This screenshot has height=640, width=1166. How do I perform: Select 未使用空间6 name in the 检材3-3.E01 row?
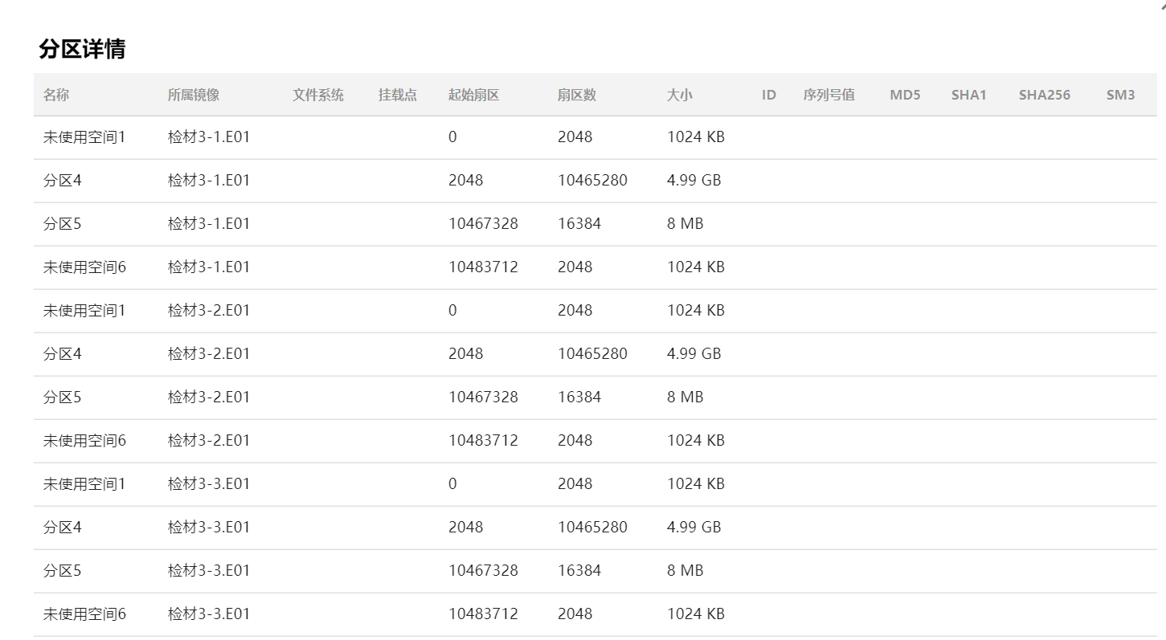84,614
